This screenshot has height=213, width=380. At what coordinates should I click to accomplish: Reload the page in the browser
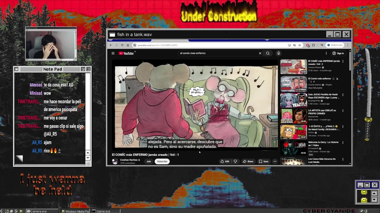(x=122, y=45)
